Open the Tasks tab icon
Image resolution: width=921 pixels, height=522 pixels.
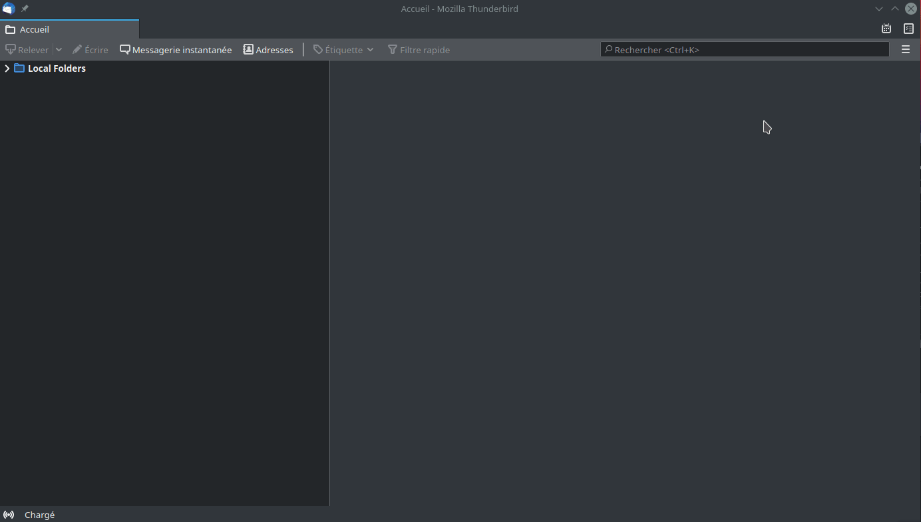pos(908,29)
